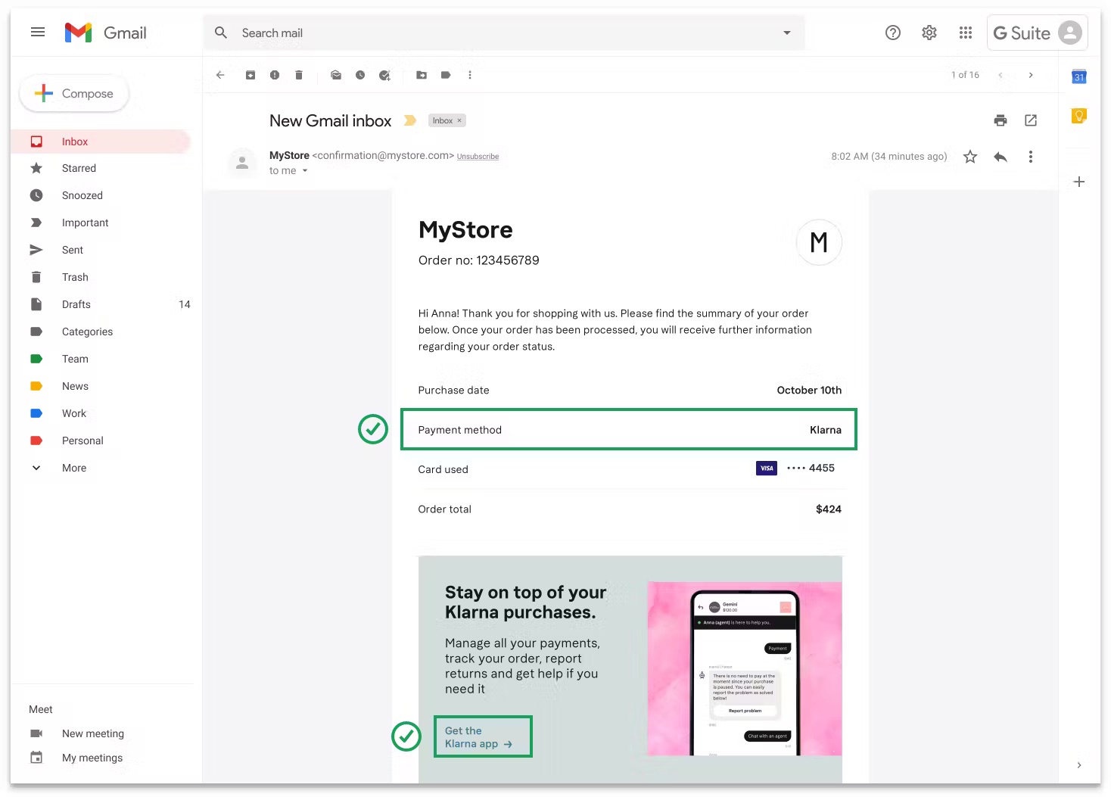The width and height of the screenshot is (1111, 797).
Task: Open the Support help icon
Action: click(x=893, y=33)
